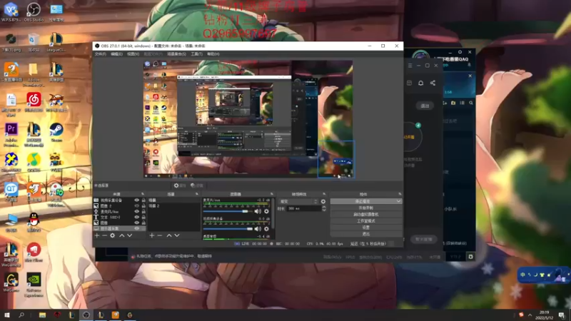
Task: Click the Start Virtual Camera button
Action: 366,215
